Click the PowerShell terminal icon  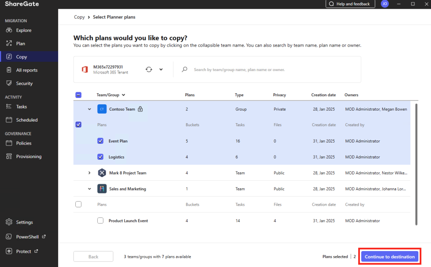[x=9, y=236]
